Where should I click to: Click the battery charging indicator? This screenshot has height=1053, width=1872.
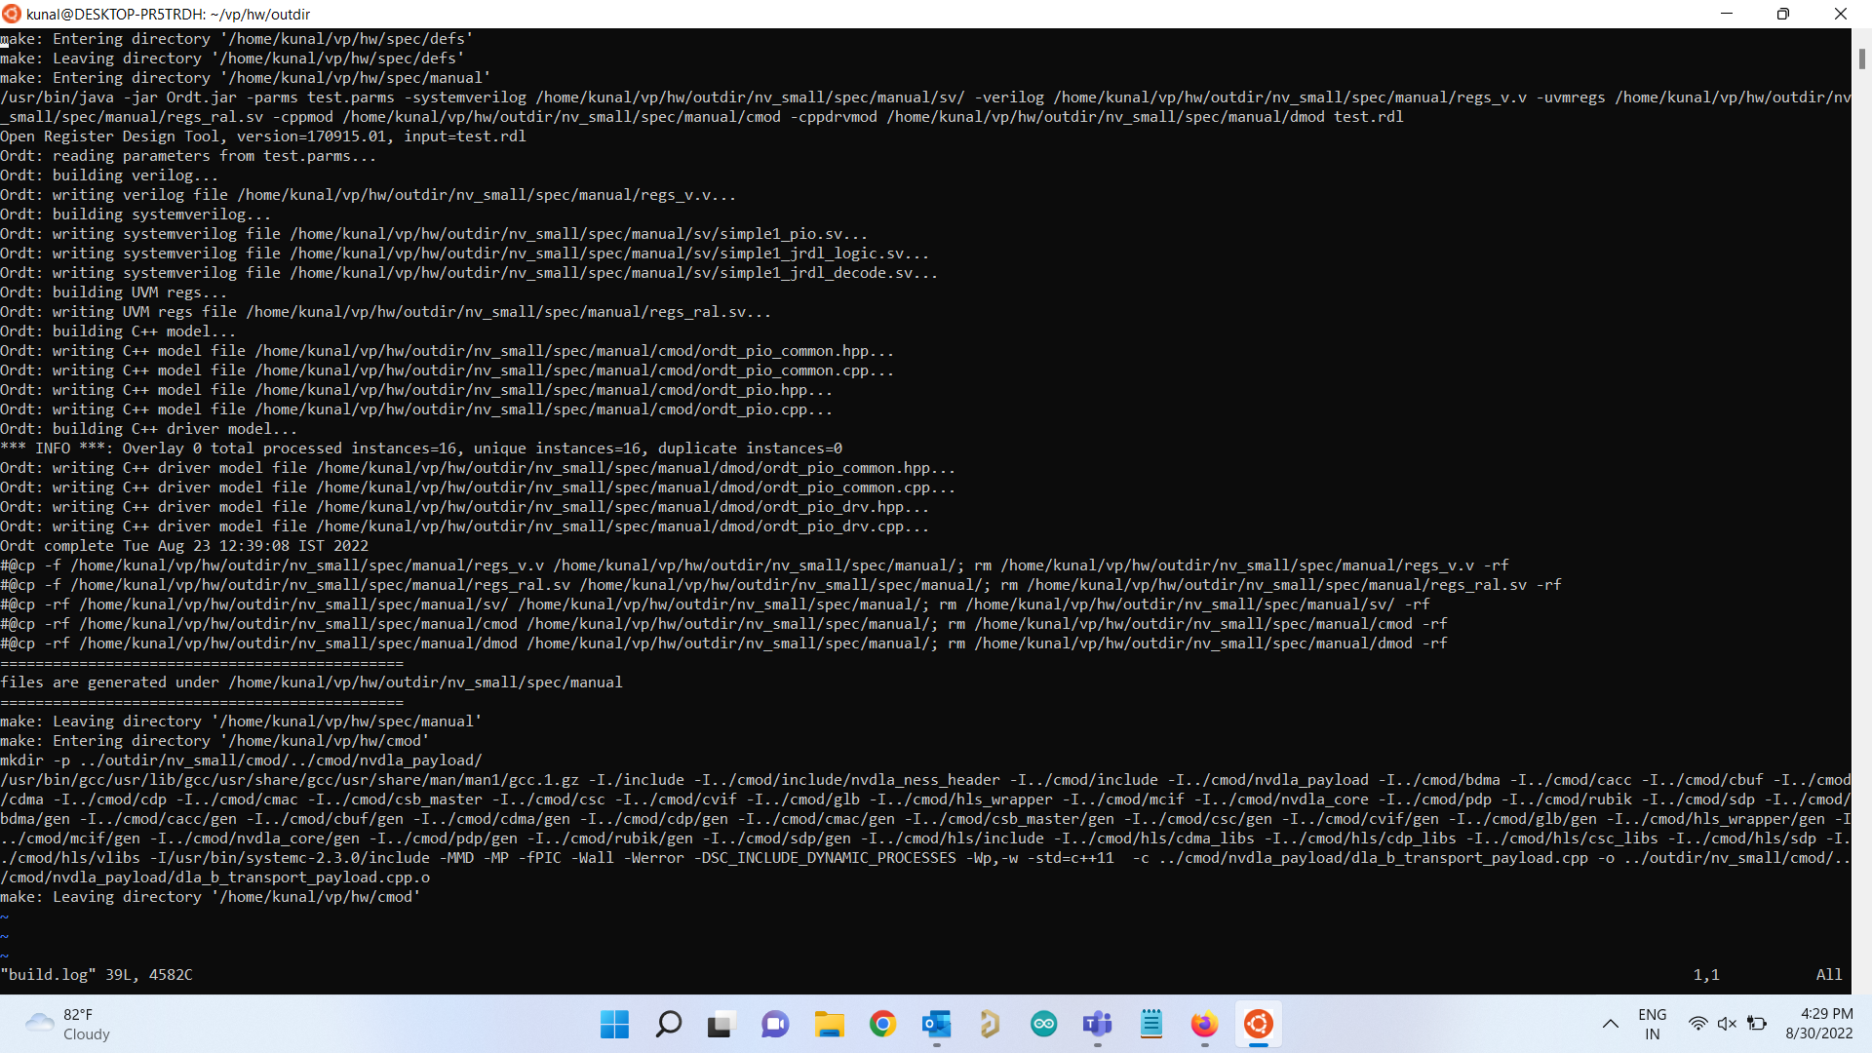tap(1759, 1024)
